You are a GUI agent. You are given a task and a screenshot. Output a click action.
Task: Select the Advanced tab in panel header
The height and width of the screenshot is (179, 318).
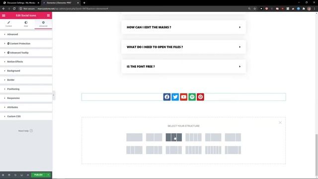click(x=43, y=24)
